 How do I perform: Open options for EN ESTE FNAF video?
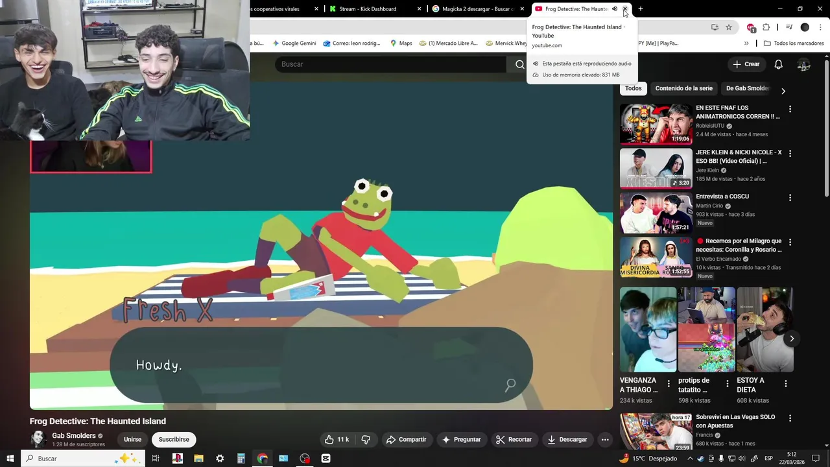click(x=790, y=109)
